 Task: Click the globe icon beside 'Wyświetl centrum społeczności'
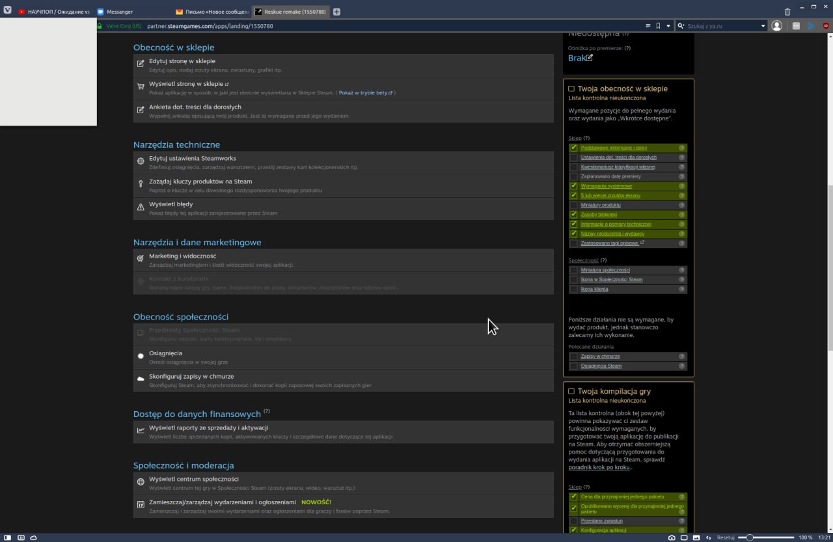click(x=141, y=481)
